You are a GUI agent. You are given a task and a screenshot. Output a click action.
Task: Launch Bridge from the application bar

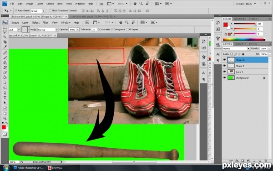point(101,4)
